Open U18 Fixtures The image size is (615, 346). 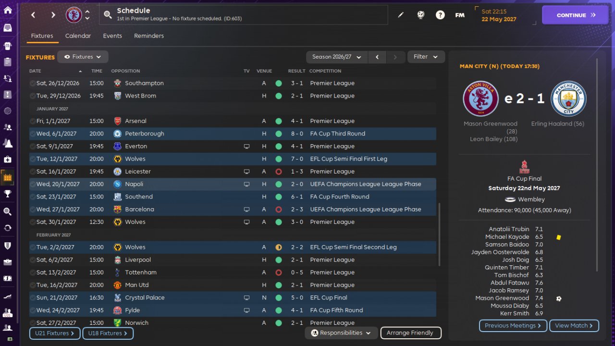coord(108,333)
